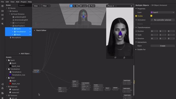Open the layer0 Layer dropdown
The image size is (176, 99).
pyautogui.click(x=163, y=12)
